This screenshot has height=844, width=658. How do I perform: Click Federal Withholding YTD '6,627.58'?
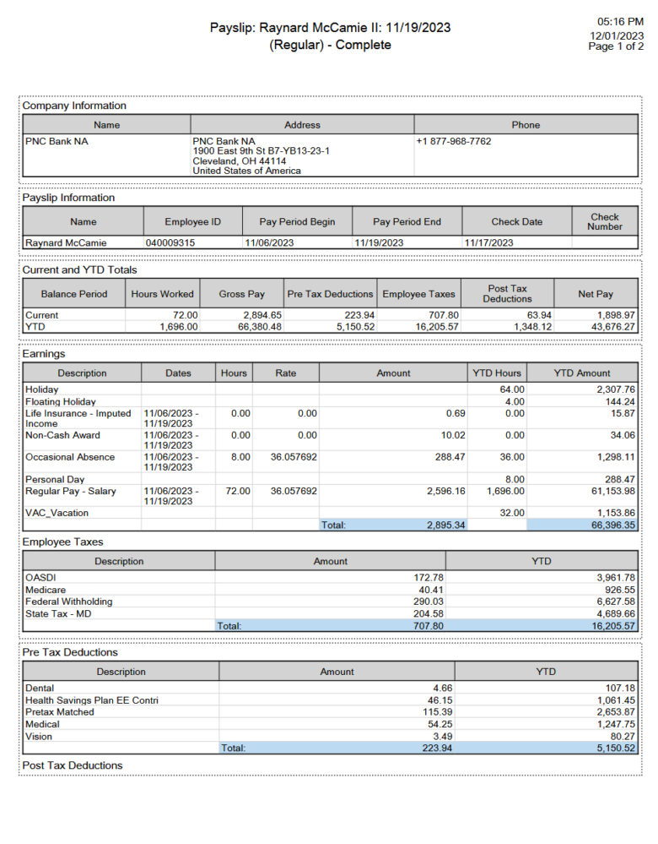[616, 602]
